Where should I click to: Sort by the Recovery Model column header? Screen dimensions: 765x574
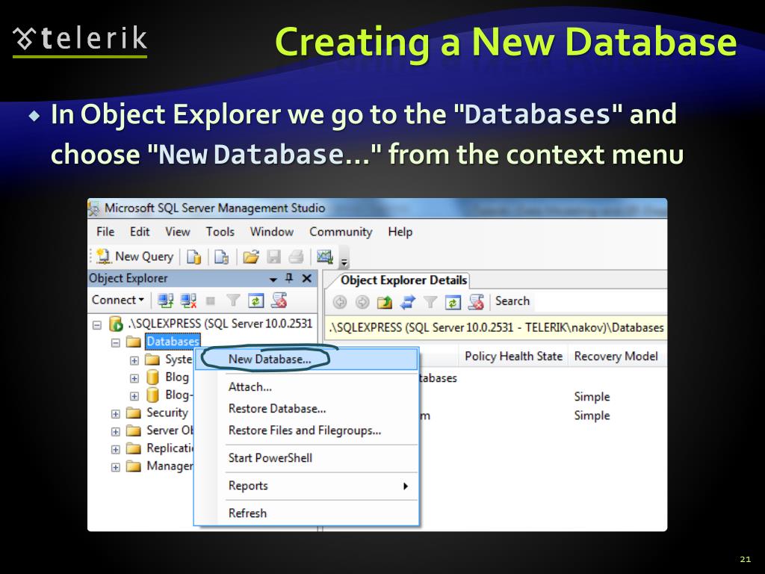(616, 357)
